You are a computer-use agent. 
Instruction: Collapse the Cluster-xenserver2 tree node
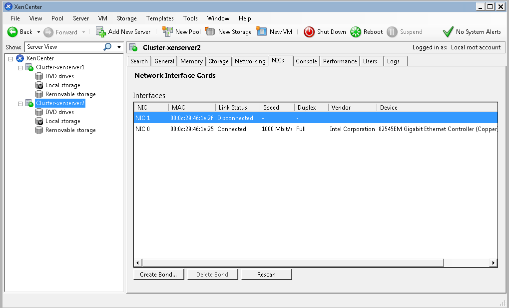pyautogui.click(x=20, y=103)
